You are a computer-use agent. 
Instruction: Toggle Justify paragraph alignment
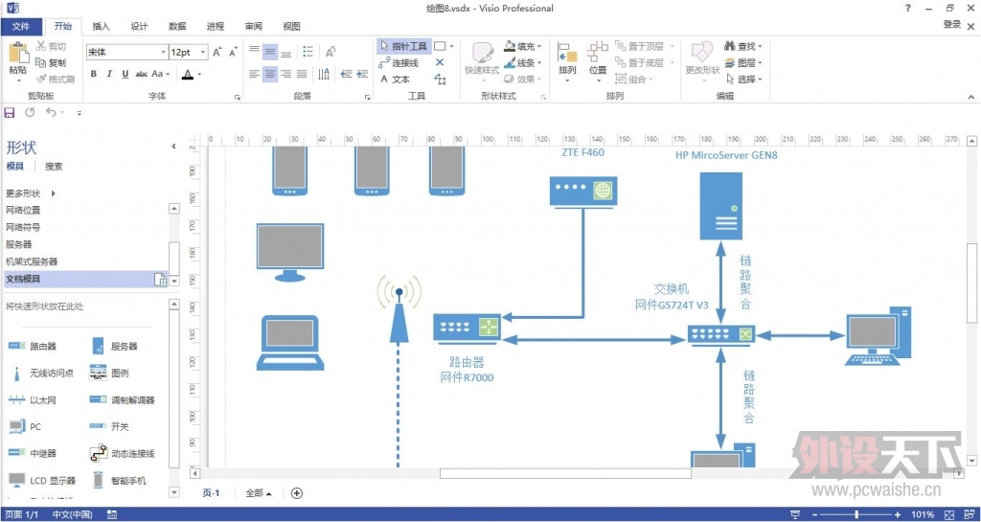[x=302, y=74]
